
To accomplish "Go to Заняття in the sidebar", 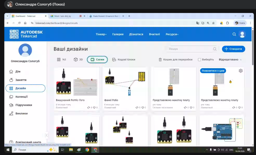I will pos(21,80).
